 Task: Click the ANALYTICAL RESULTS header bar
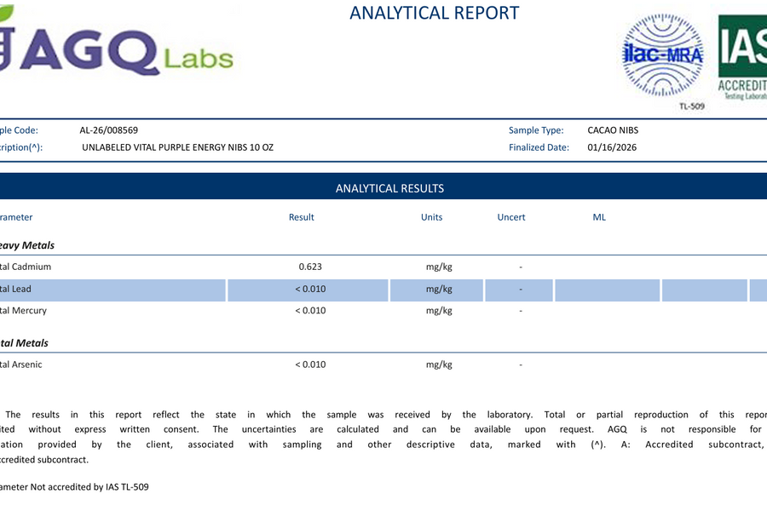[389, 188]
